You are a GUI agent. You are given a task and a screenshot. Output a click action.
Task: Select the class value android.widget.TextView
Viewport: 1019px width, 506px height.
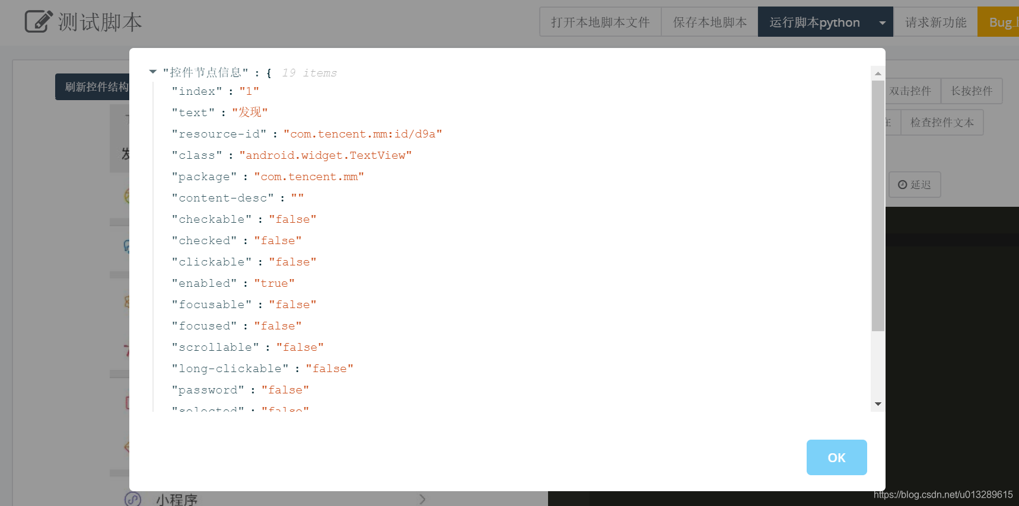pos(325,155)
